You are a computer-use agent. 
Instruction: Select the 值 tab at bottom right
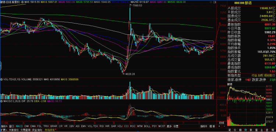coord(256,130)
